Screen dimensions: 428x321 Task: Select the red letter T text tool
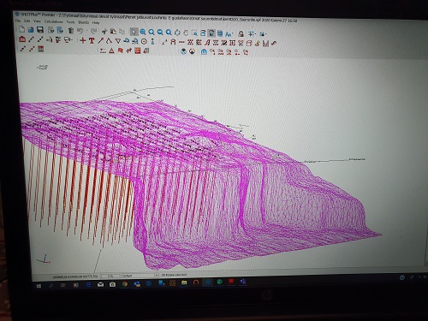92,41
